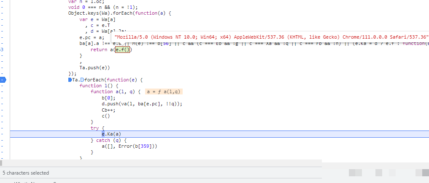Click the 'void 0 === n' code line
This screenshot has height=183, width=429.
(105, 7)
